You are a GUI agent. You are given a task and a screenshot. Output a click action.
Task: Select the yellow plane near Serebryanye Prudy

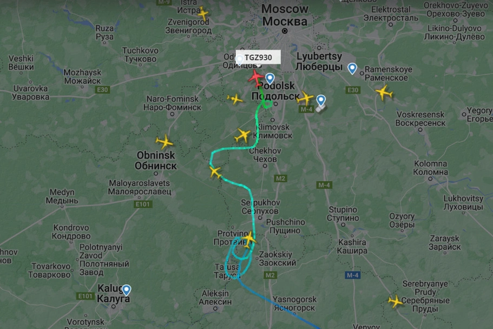tap(395, 301)
